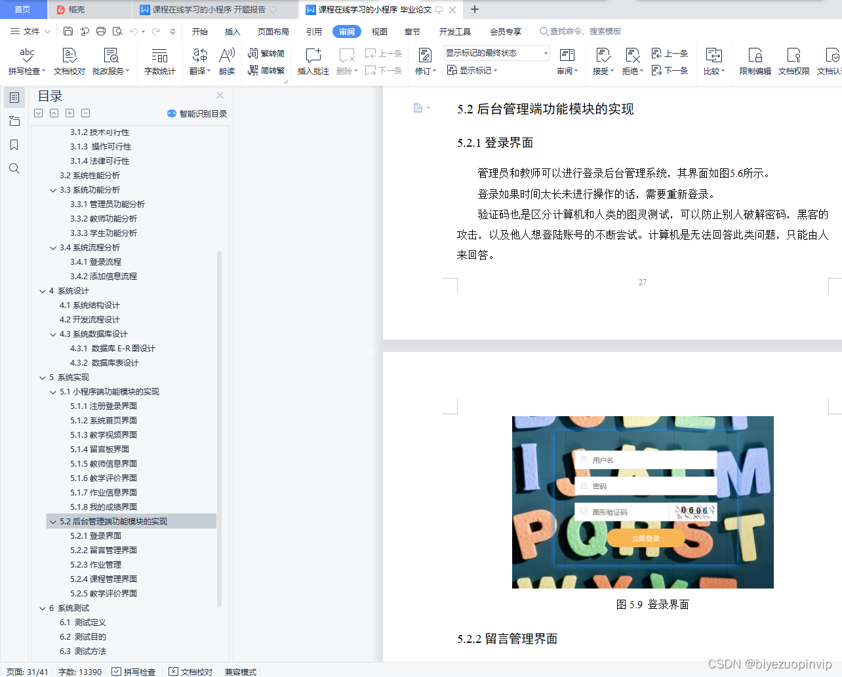Click the translate icon (翻译)

199,61
